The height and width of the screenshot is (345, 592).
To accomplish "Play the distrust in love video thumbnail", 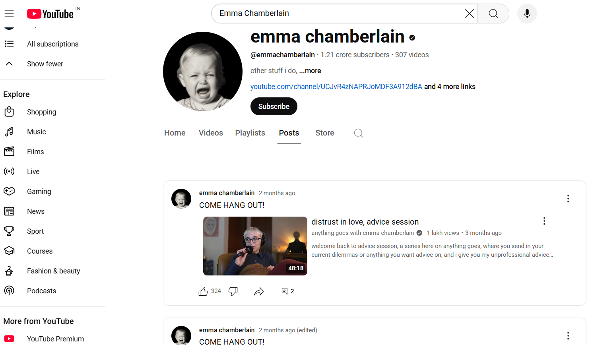I will coord(255,246).
